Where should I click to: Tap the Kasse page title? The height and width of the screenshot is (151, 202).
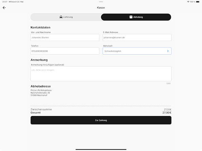click(101, 8)
